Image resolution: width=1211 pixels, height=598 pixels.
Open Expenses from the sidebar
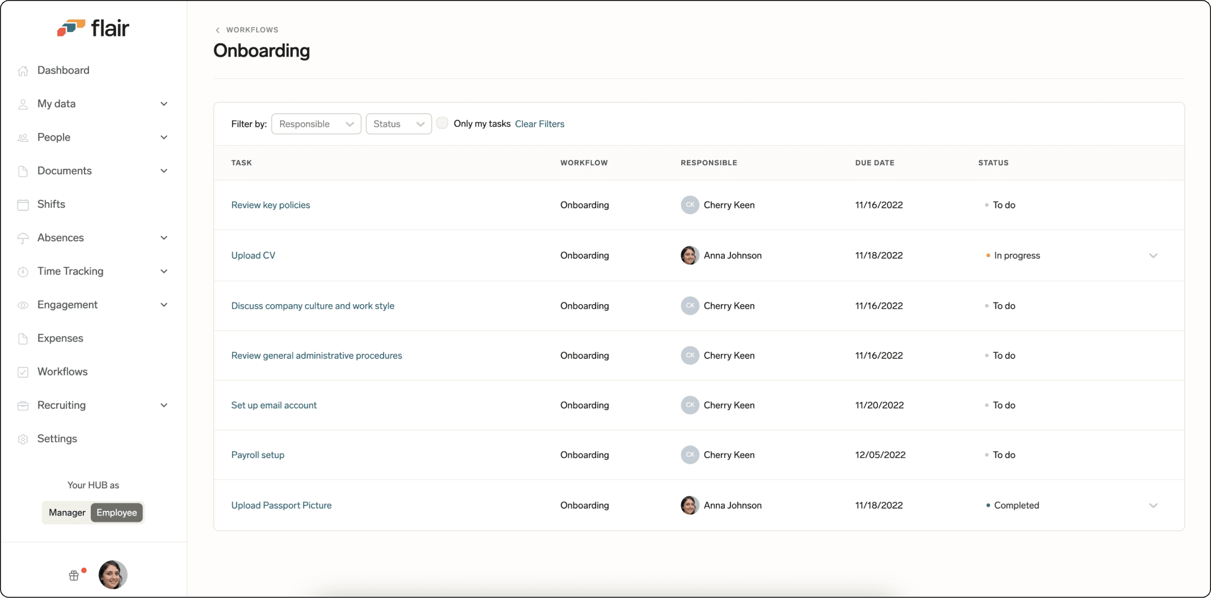pyautogui.click(x=60, y=338)
